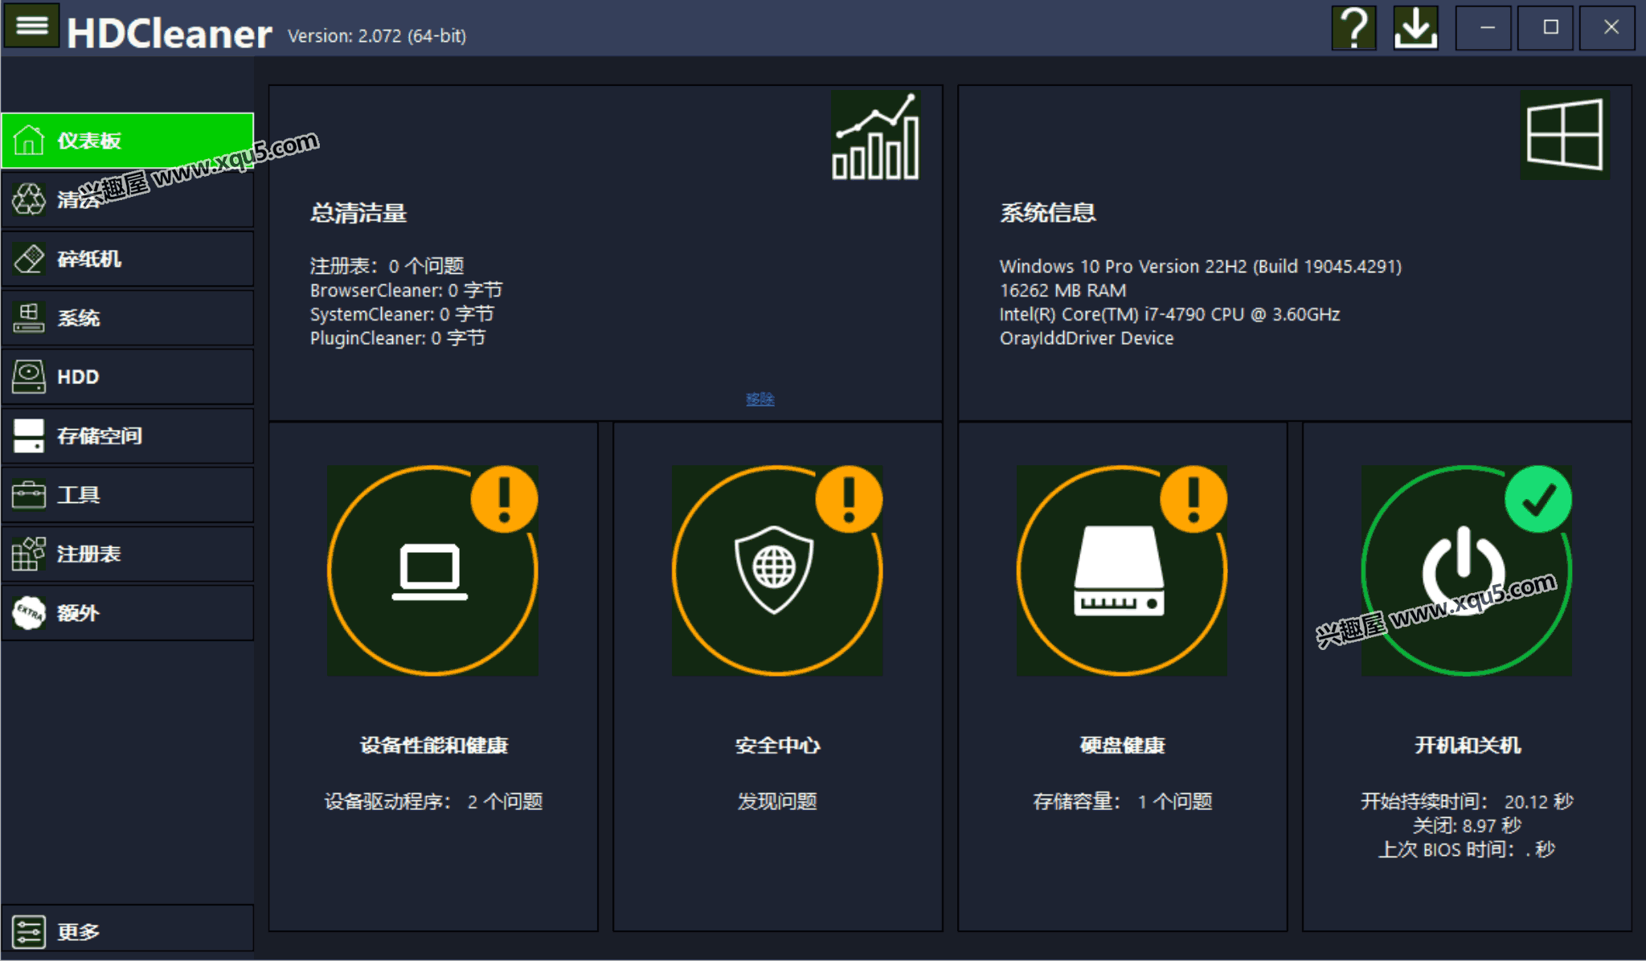Click the 总清洁量 heading
This screenshot has height=961, width=1646.
point(358,213)
